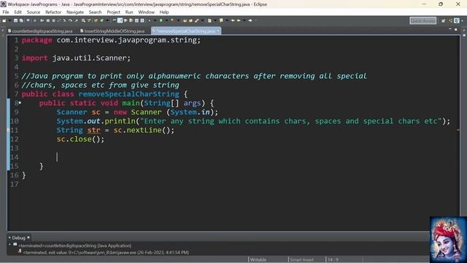
Task: Maximize the editor area
Action: pos(455,29)
